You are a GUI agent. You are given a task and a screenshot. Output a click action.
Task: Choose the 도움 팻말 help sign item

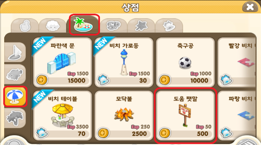[x=185, y=115]
